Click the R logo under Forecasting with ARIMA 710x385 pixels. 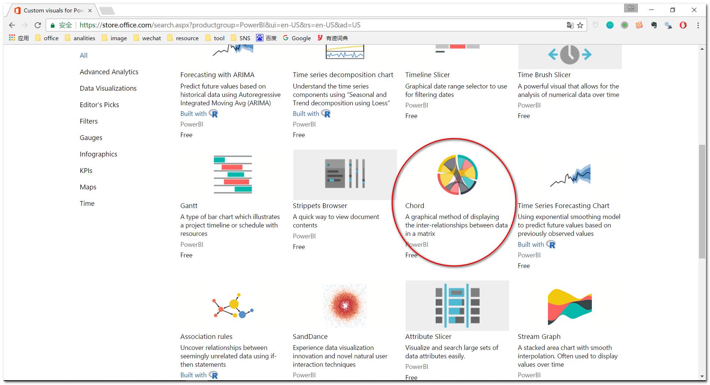pos(213,114)
